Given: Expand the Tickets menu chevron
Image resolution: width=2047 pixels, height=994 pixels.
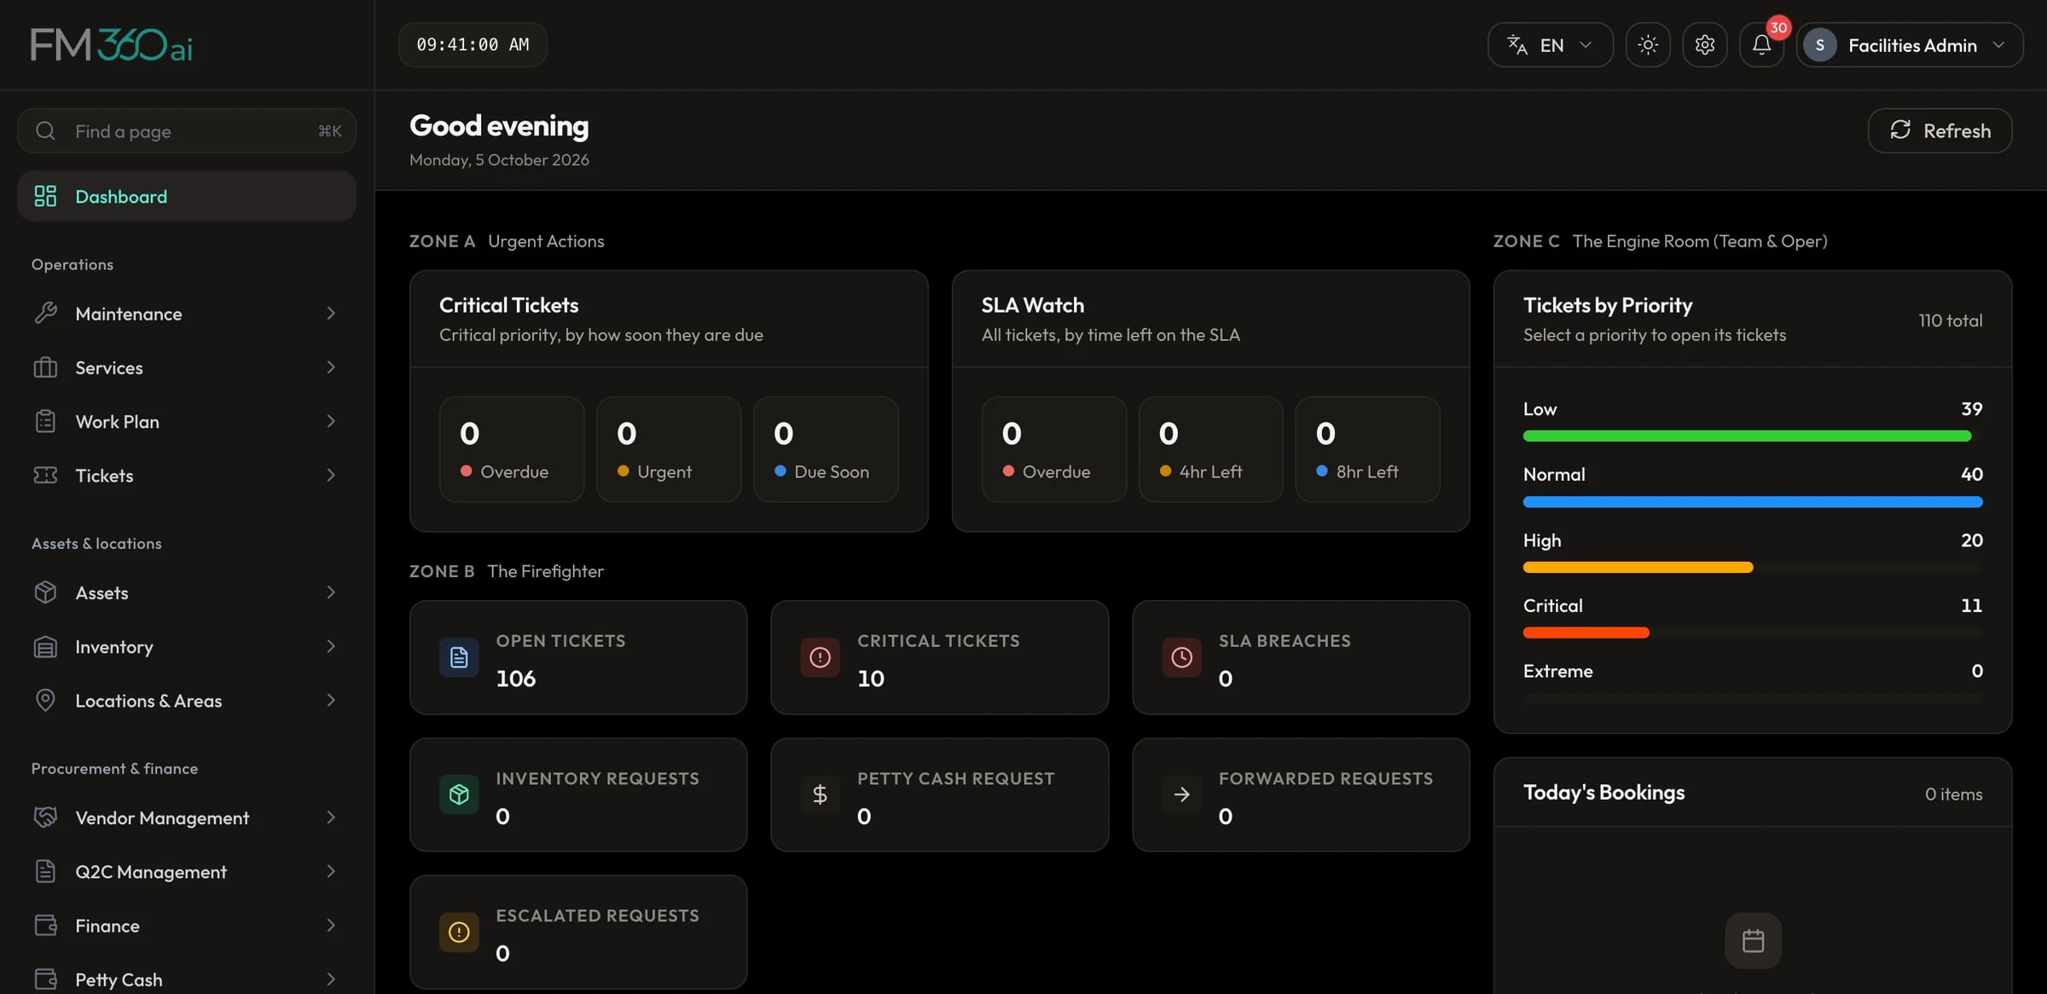Looking at the screenshot, I should tap(331, 475).
